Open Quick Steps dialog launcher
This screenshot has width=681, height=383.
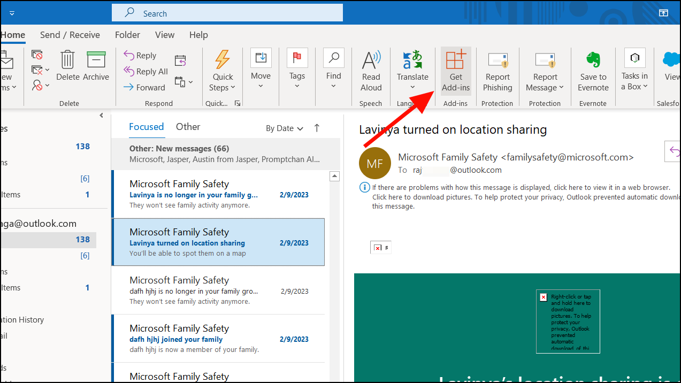click(x=238, y=103)
